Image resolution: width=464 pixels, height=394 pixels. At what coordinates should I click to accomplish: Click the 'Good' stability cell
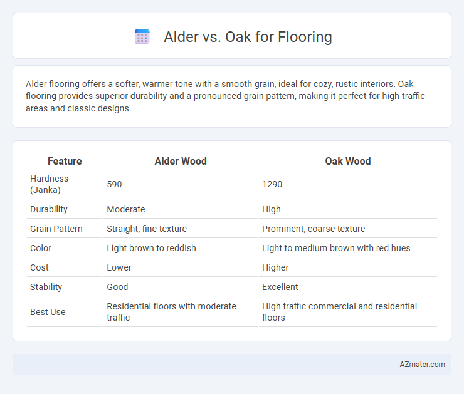click(x=117, y=287)
